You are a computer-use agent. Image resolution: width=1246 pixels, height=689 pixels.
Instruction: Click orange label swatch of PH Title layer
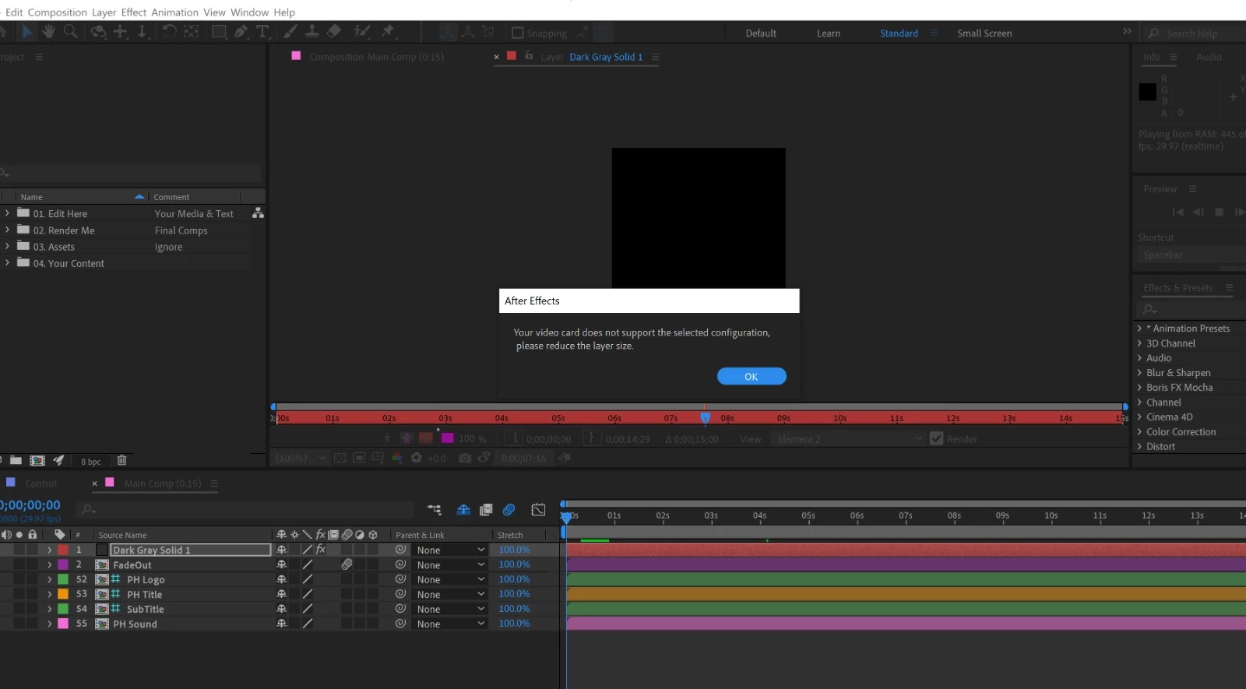63,594
